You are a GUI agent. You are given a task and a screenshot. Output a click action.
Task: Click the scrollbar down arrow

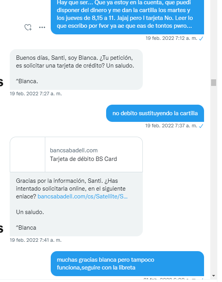213,276
